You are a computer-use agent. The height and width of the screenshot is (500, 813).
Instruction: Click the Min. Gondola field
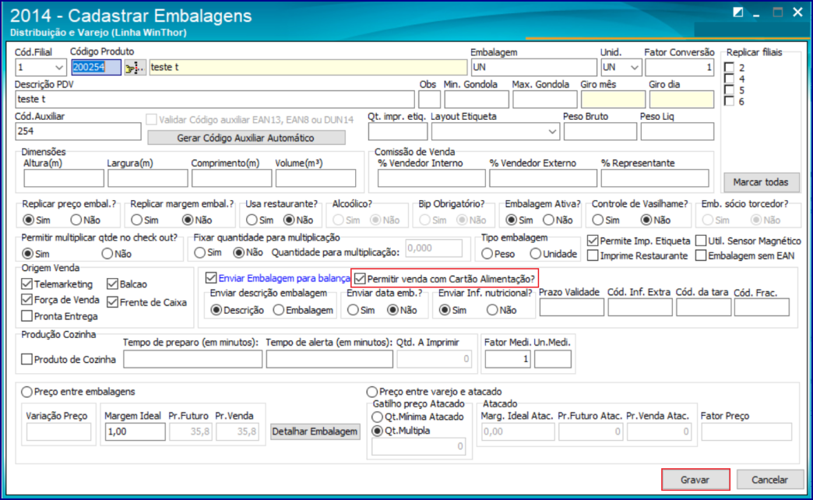(x=477, y=100)
